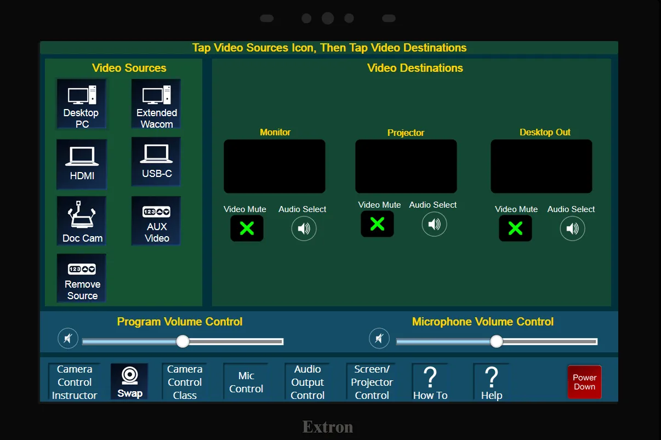Screen dimensions: 661x440
Task: Open the Mic Control page
Action: [246, 382]
